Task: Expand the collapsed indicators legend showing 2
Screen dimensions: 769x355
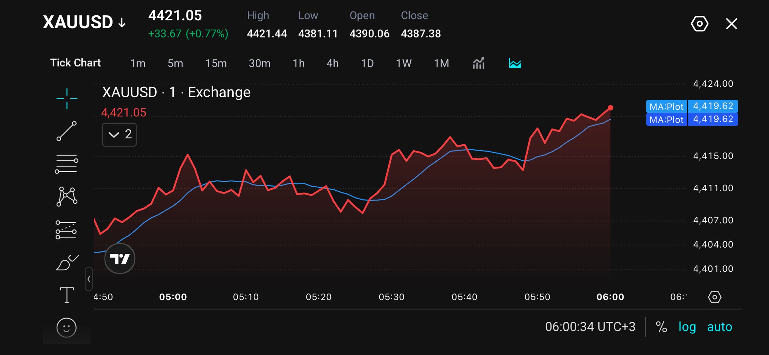Action: 119,134
